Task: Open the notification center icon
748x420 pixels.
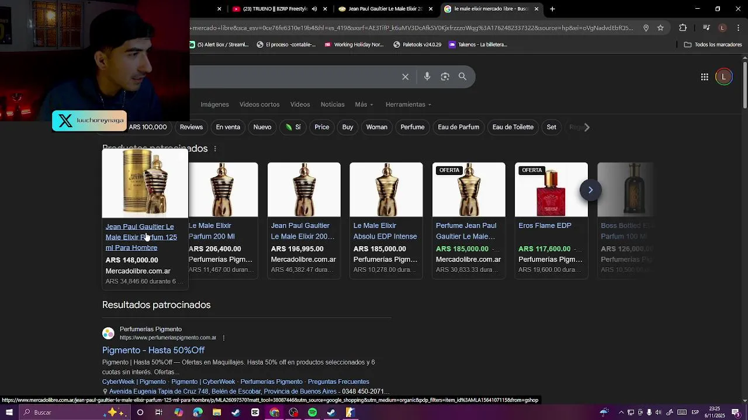Action: point(736,412)
